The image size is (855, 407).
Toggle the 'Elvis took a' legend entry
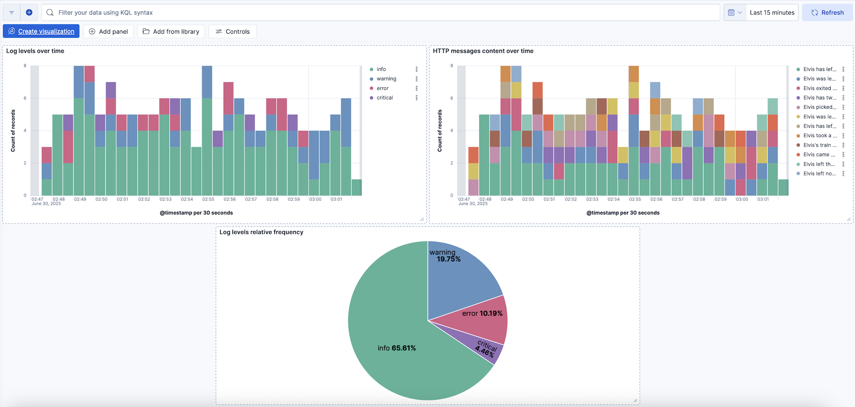pyautogui.click(x=820, y=135)
